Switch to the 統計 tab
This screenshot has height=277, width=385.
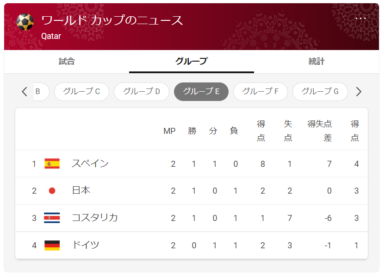(317, 62)
